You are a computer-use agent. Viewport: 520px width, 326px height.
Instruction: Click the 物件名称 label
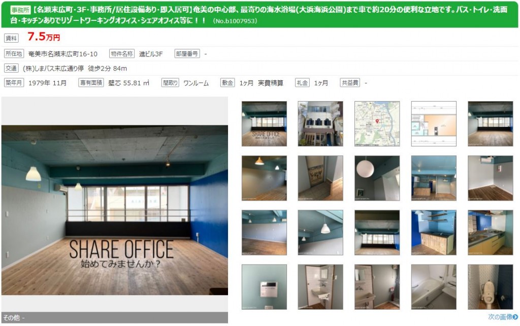coord(122,54)
